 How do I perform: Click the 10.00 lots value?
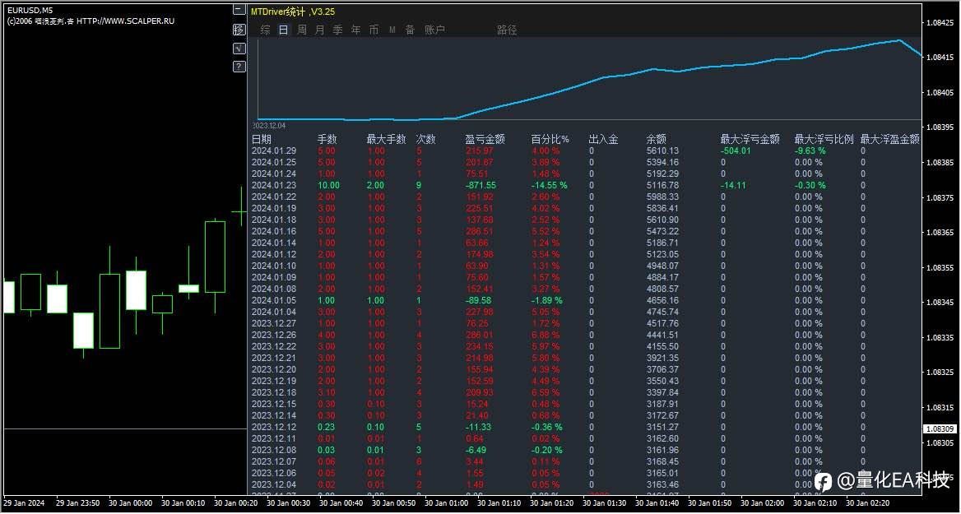(328, 185)
